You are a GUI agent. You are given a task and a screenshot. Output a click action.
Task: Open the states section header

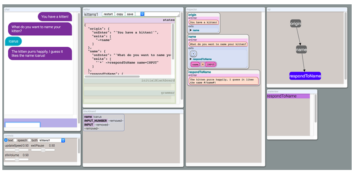click(129, 20)
